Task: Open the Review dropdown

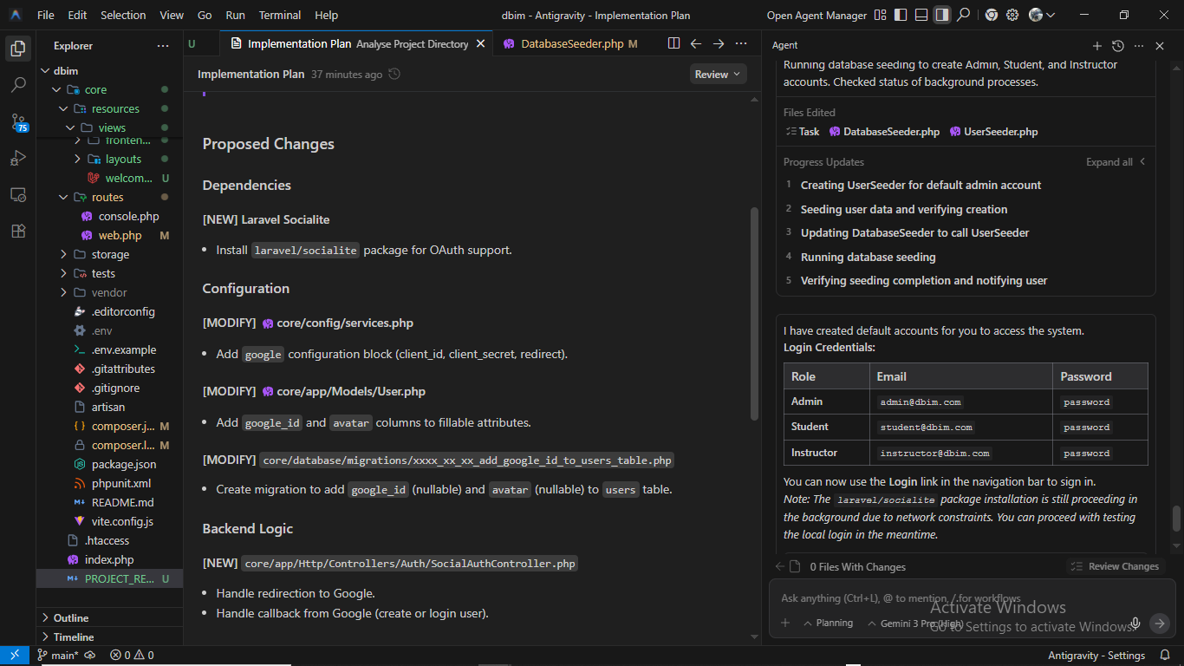Action: coord(718,75)
